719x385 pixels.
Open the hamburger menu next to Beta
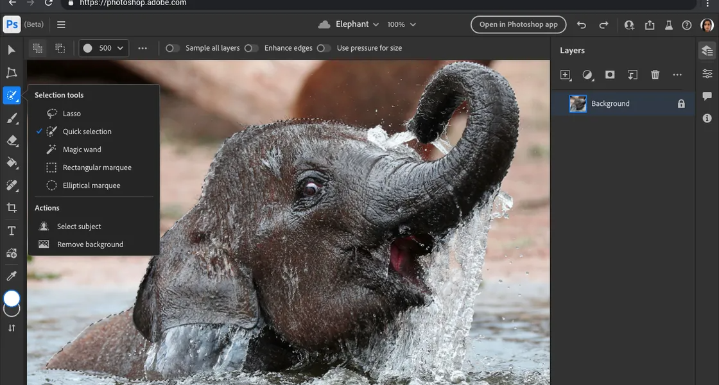point(61,24)
